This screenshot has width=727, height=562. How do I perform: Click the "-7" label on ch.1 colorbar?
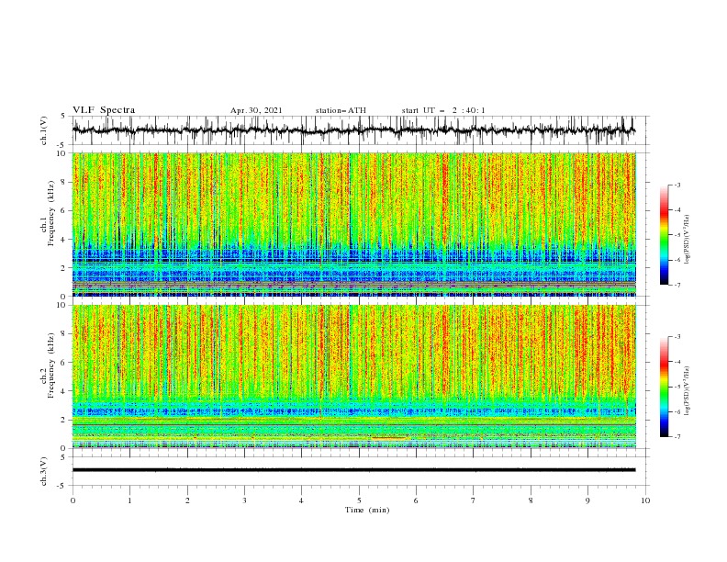coord(677,285)
